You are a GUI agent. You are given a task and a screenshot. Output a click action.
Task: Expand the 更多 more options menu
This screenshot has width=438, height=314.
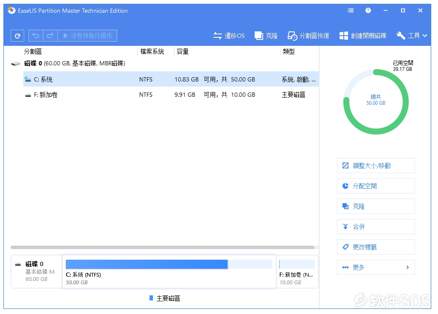[x=376, y=267]
